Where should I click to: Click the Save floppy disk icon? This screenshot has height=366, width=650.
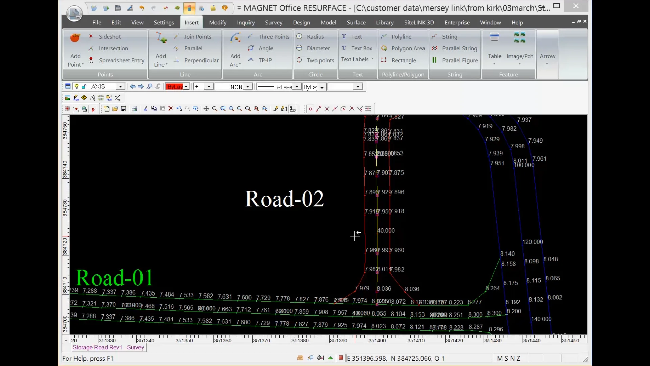[x=124, y=109]
